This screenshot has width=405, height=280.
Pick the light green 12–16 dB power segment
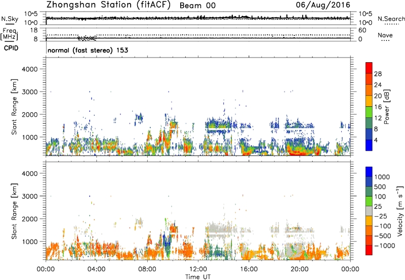tap(369, 112)
